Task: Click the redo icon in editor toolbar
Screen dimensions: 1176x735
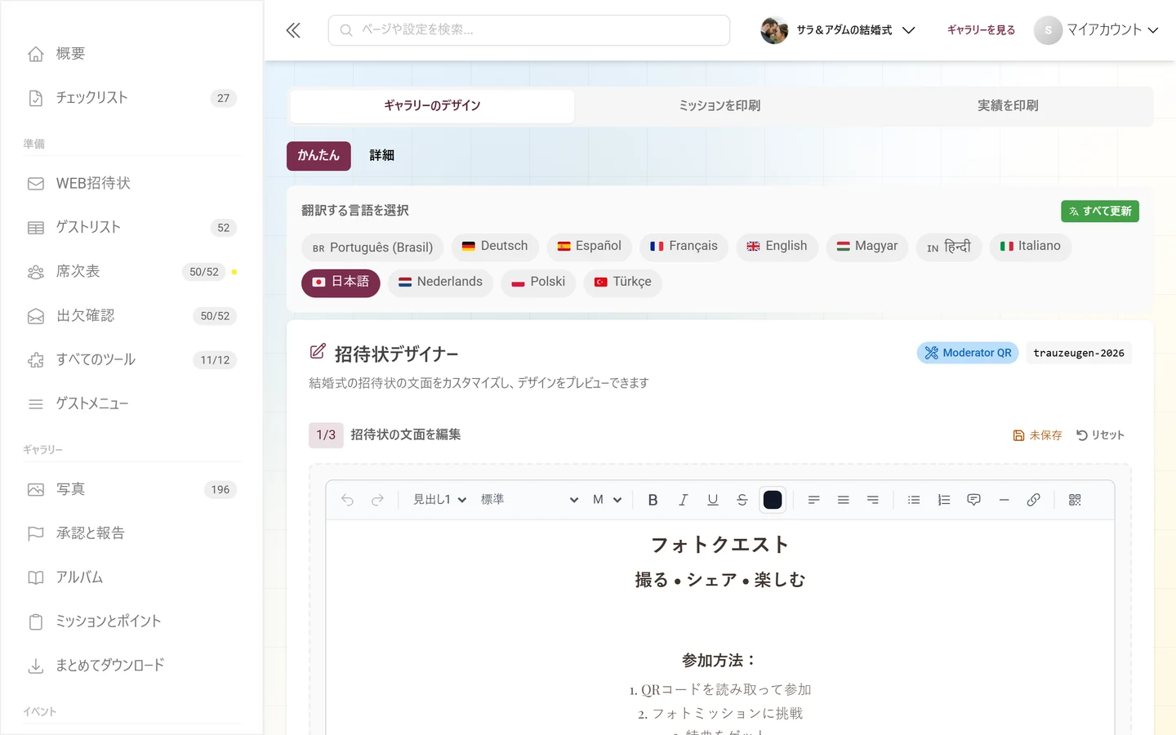Action: click(x=377, y=500)
